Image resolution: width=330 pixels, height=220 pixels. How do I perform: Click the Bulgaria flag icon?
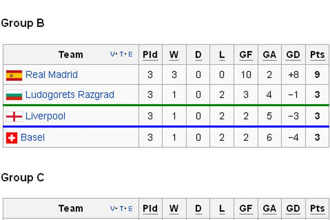click(14, 95)
